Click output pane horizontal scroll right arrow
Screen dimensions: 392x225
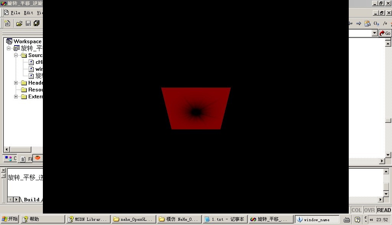point(381,199)
